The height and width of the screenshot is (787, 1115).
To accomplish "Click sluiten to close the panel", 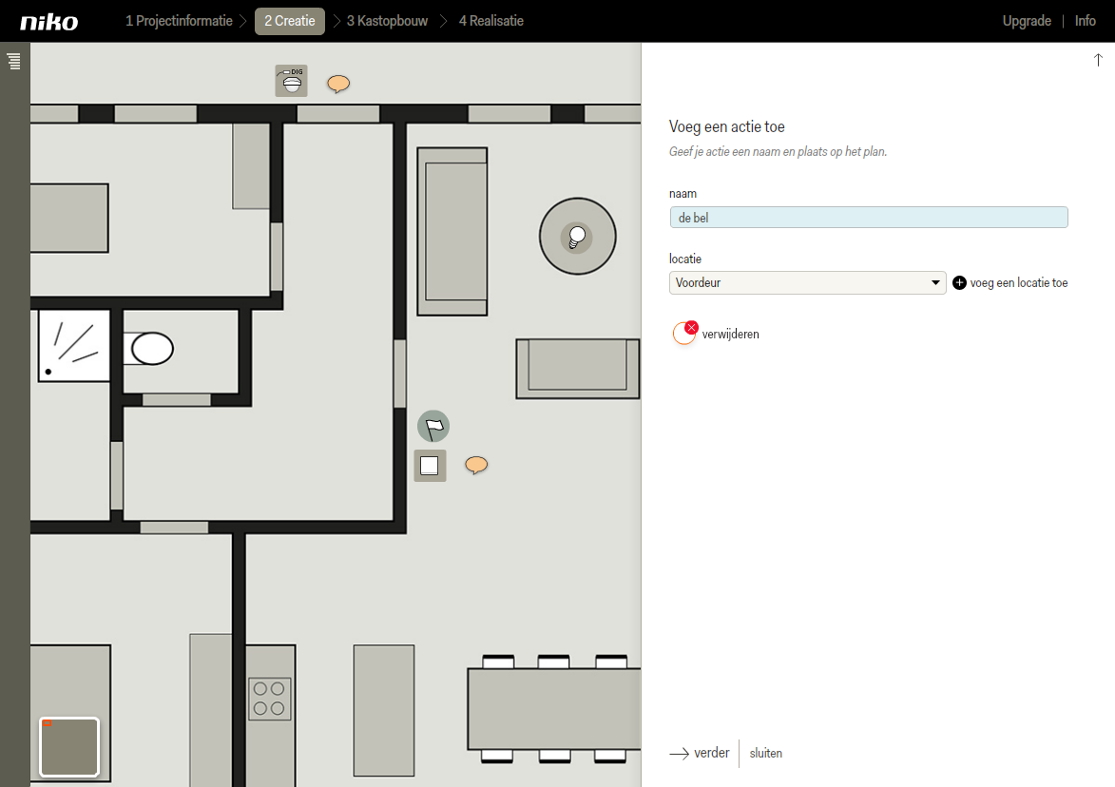I will pos(766,754).
